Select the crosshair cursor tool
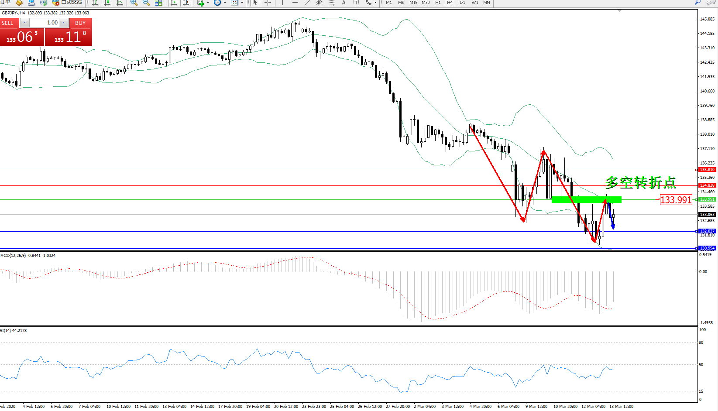The image size is (718, 411). tap(268, 3)
